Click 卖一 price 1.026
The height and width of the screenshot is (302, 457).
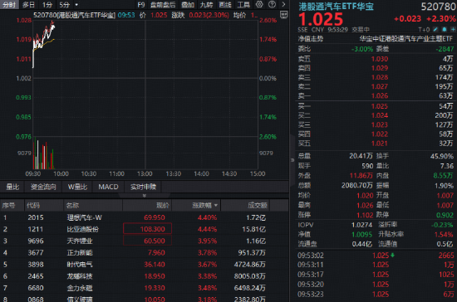coord(380,95)
